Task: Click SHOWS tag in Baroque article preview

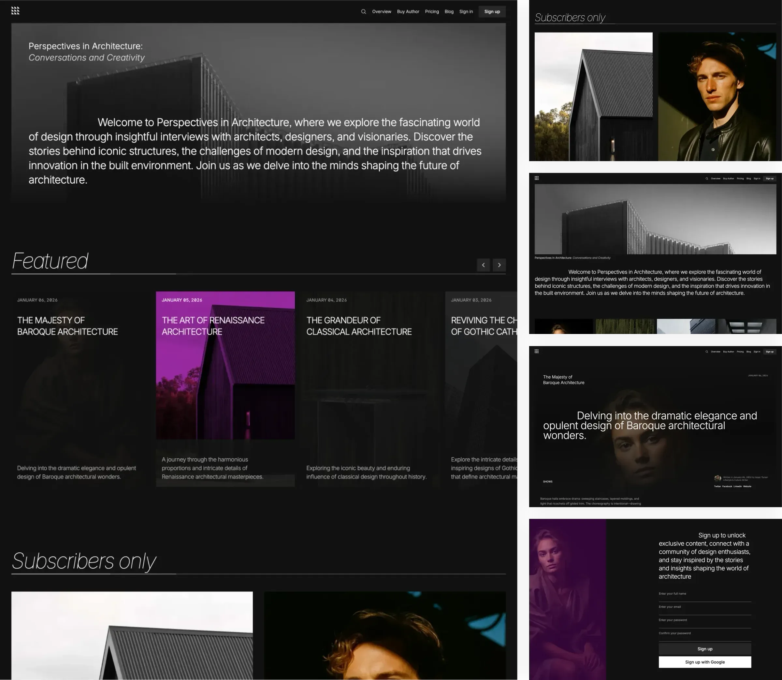Action: (x=548, y=481)
